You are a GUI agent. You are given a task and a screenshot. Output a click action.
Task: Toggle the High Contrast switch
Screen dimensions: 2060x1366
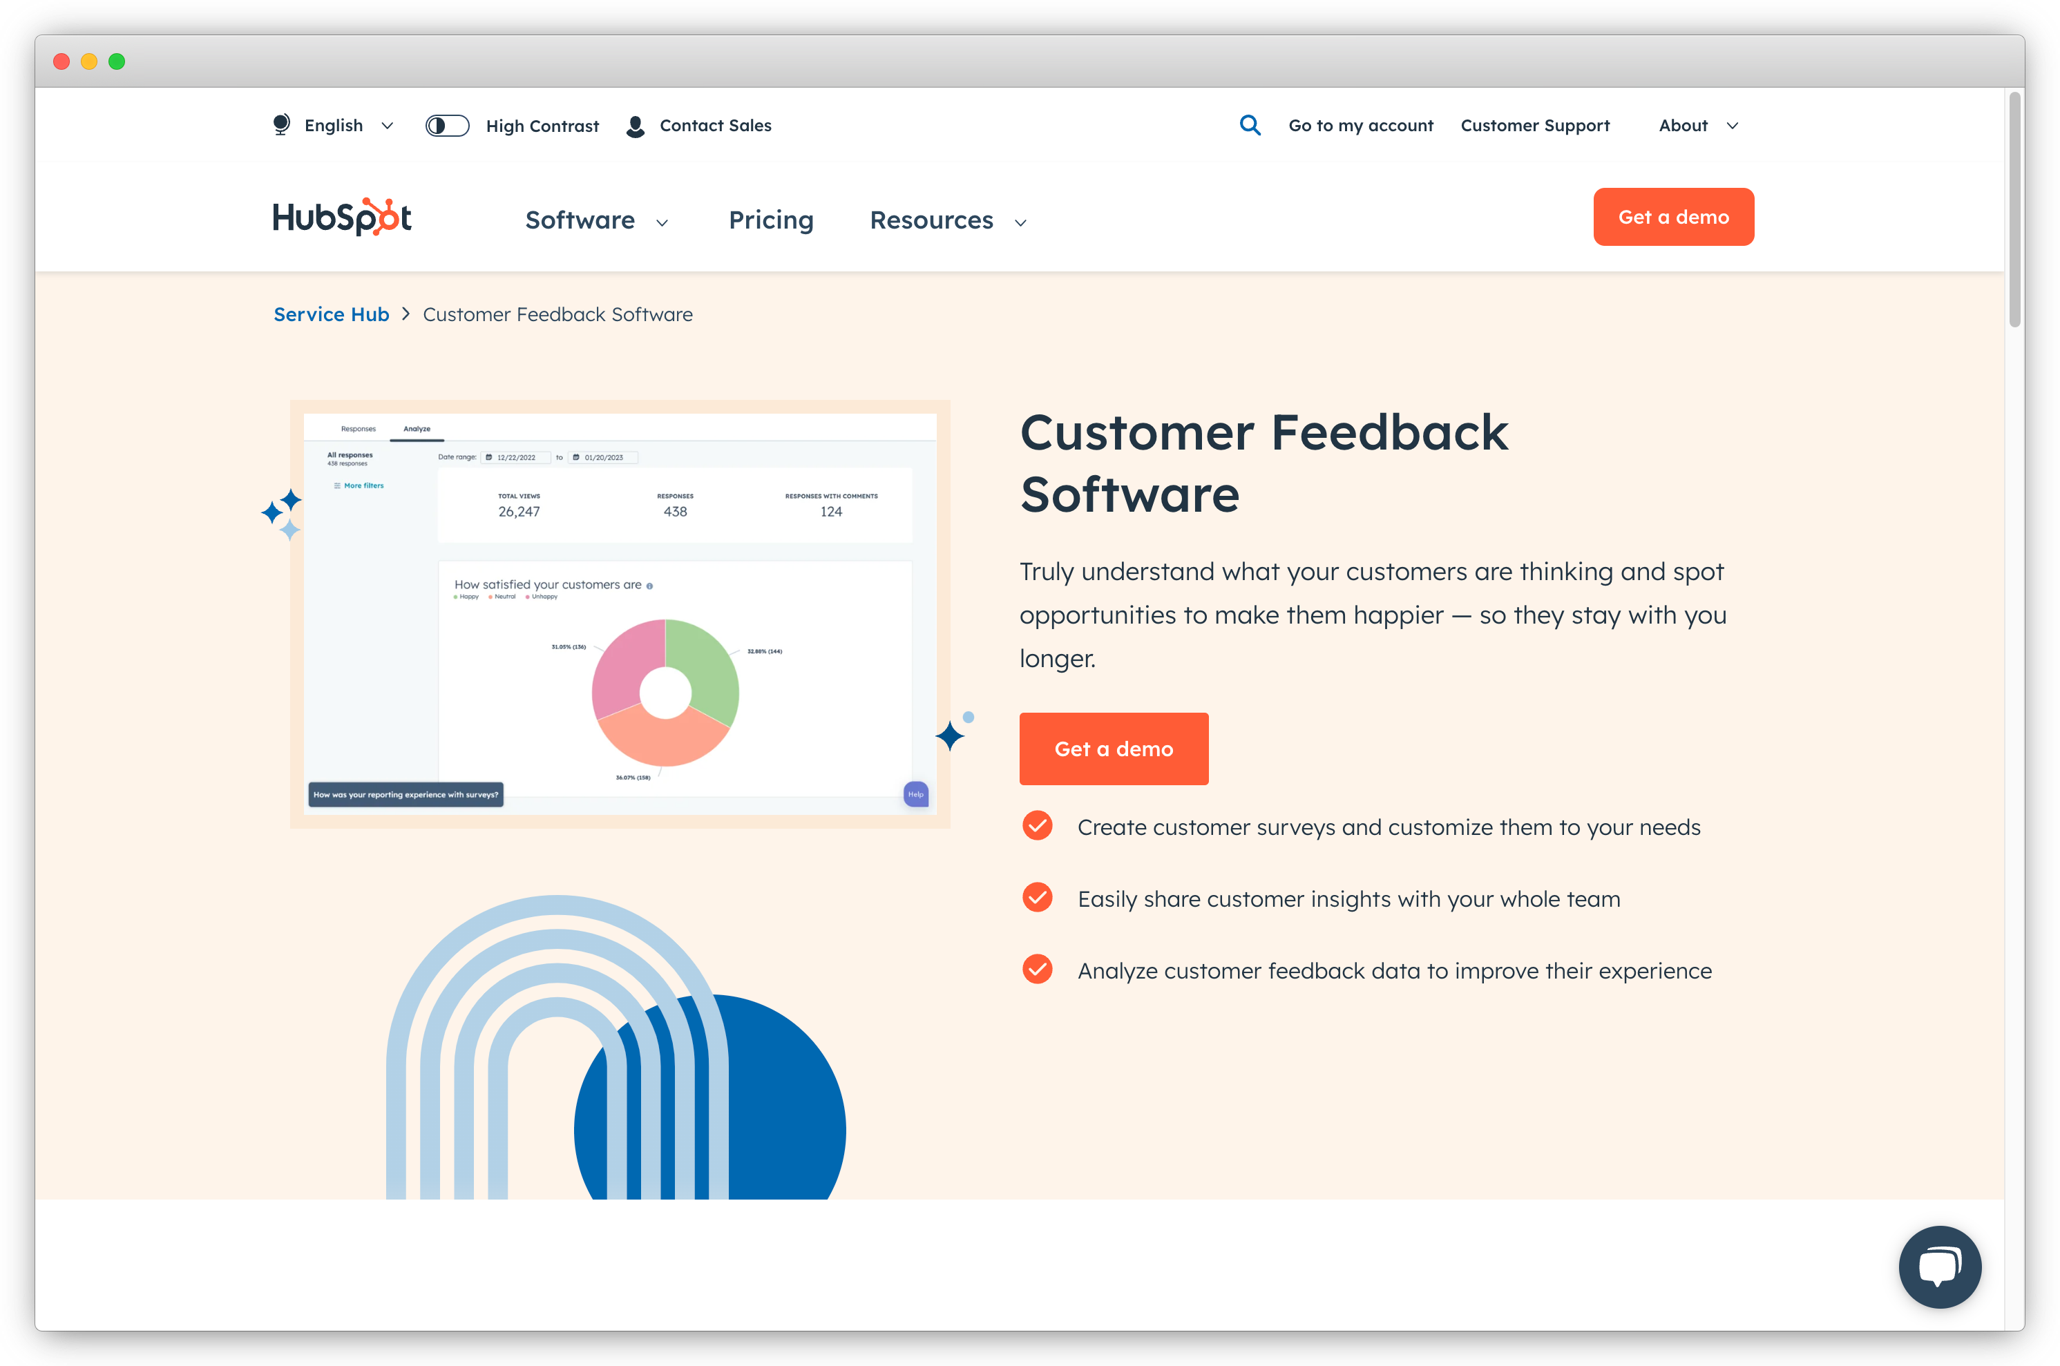pyautogui.click(x=447, y=124)
